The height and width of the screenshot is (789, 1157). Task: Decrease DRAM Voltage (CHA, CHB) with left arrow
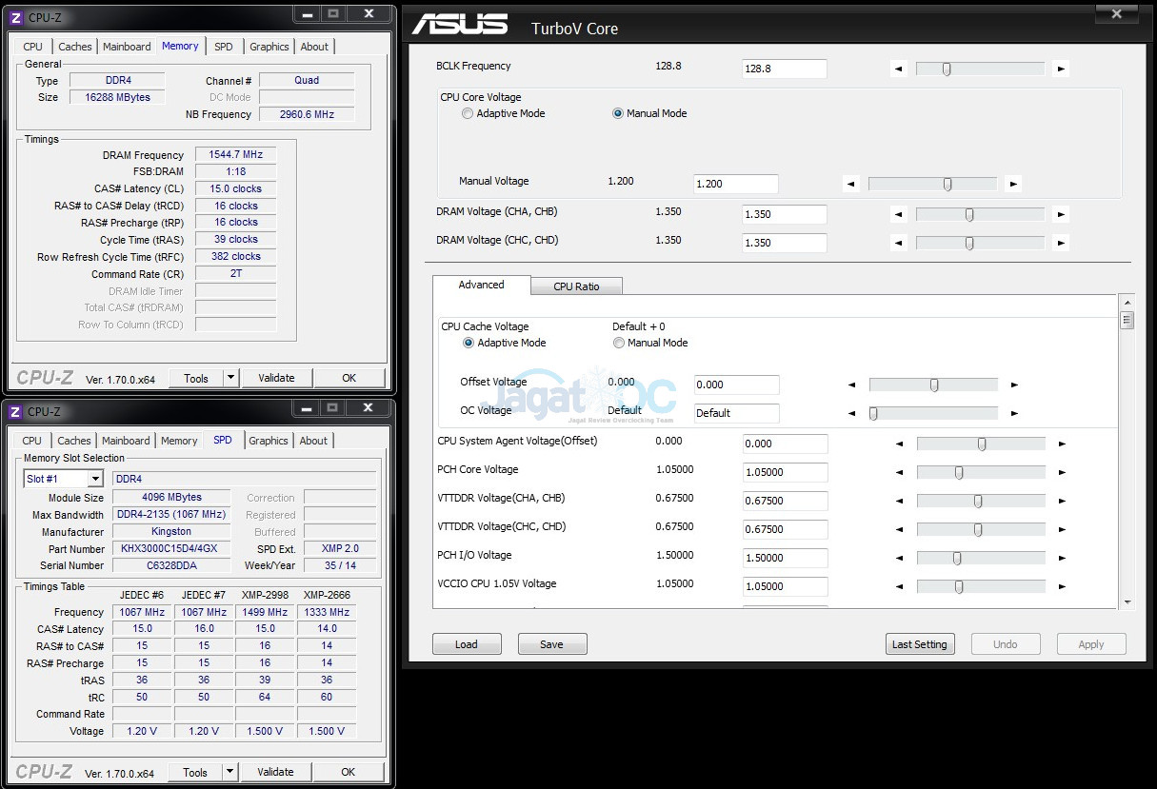click(898, 215)
